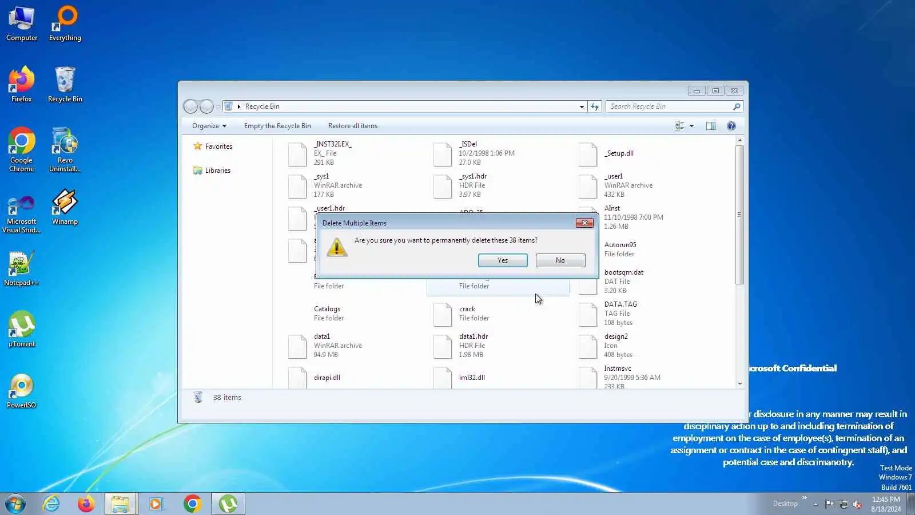Viewport: 915px width, 515px height.
Task: Show hidden tray icons arrow
Action: coord(815,504)
